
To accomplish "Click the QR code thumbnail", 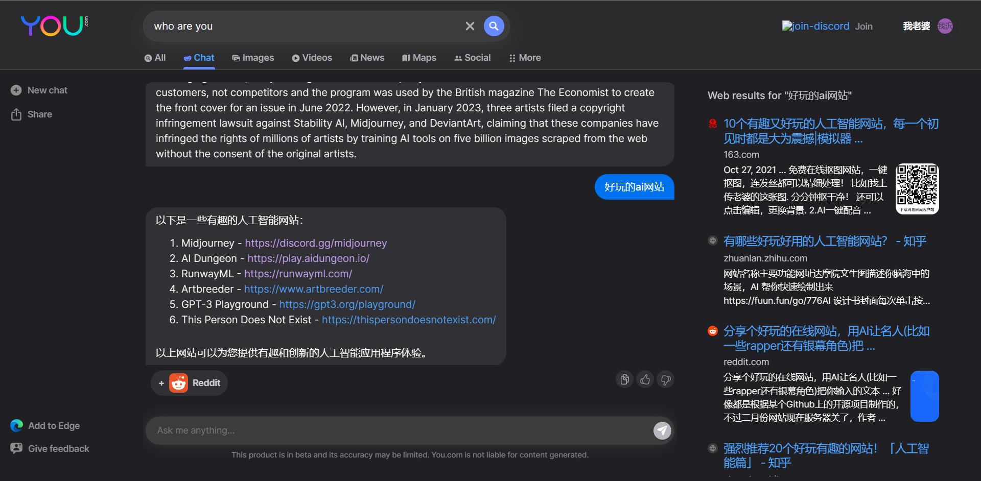I will 917,189.
